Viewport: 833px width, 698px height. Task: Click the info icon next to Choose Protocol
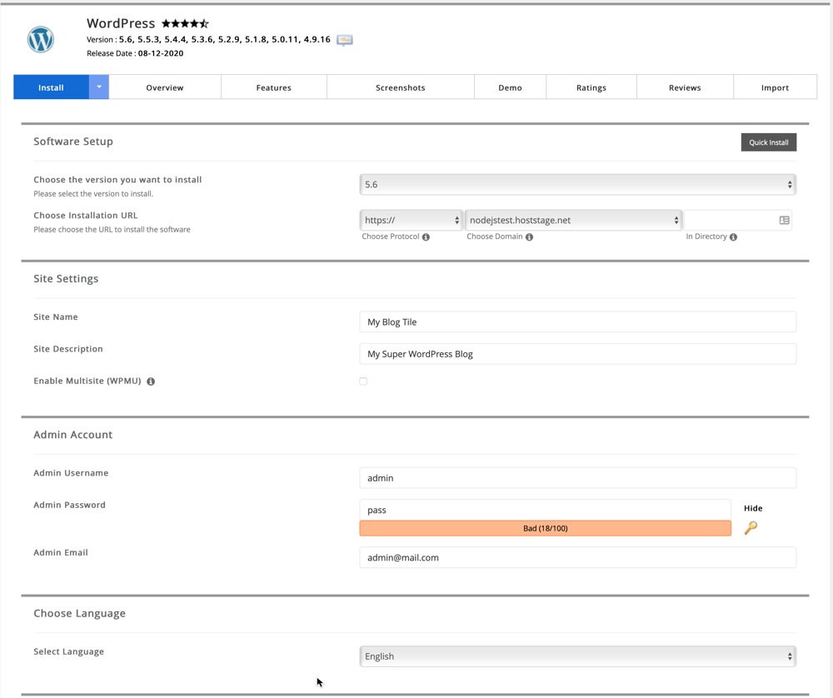coord(426,237)
